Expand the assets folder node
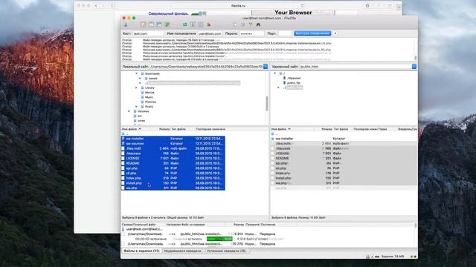This screenshot has width=476, height=267. coord(140,79)
